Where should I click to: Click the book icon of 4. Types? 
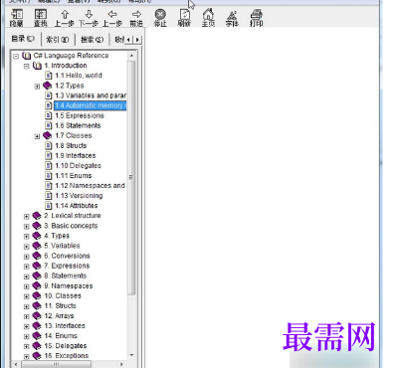pos(37,236)
